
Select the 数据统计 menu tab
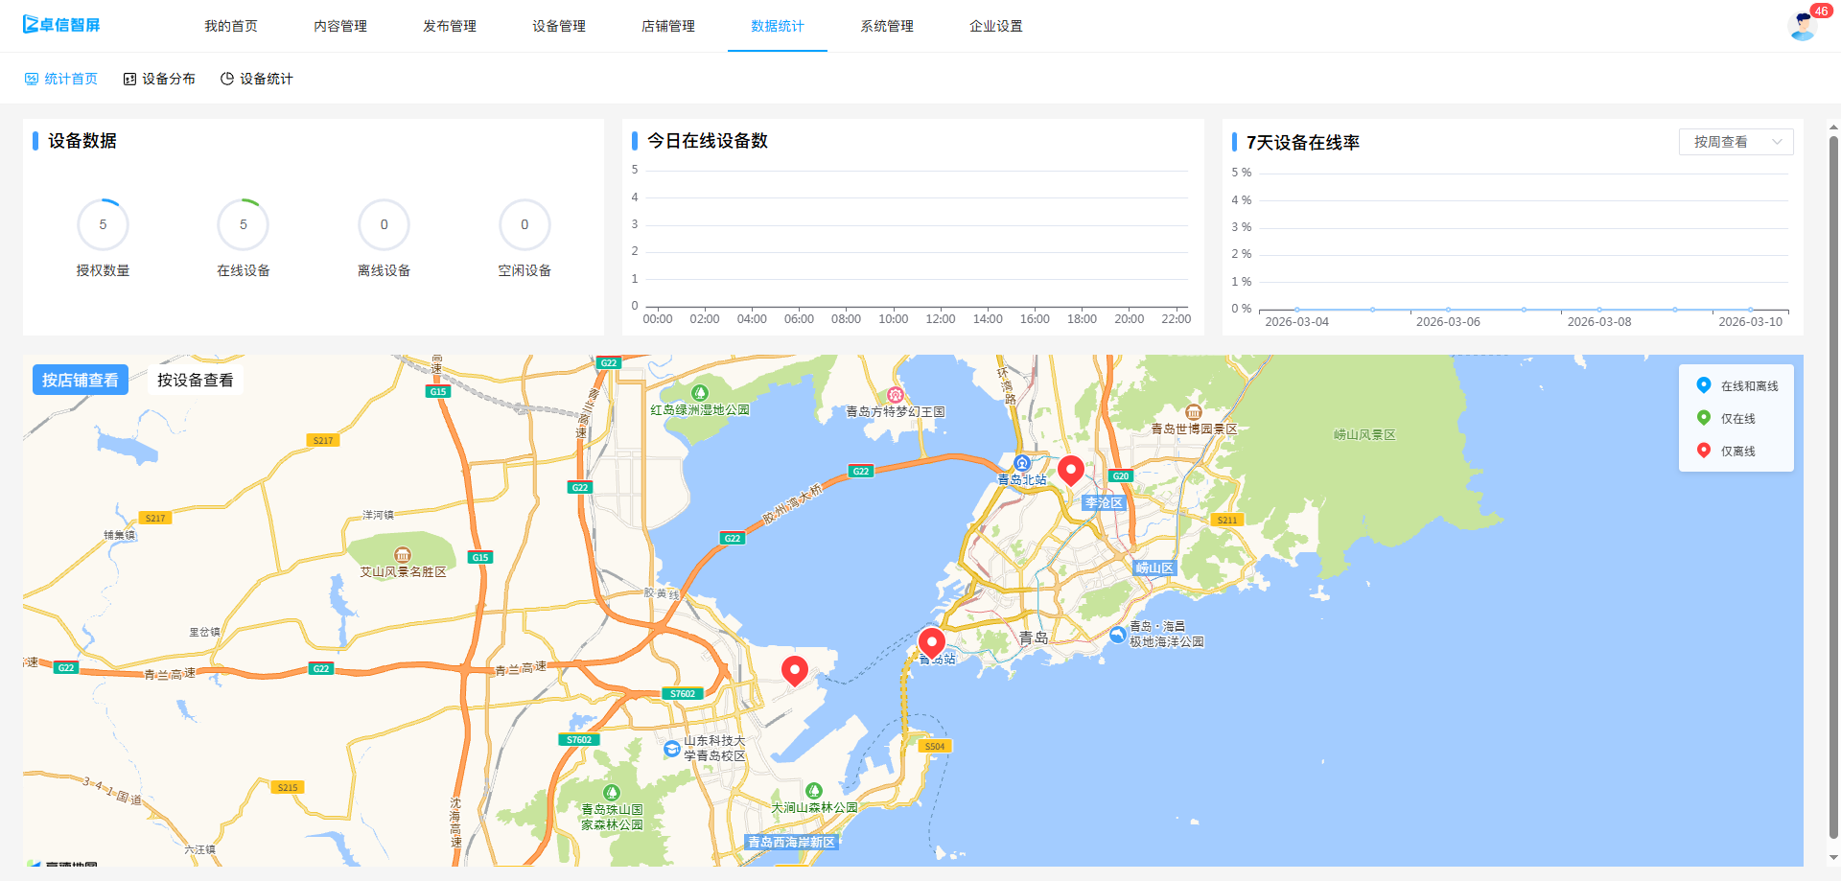tap(778, 26)
